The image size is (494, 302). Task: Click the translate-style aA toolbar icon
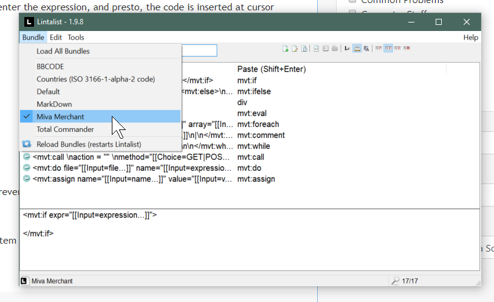tap(367, 49)
